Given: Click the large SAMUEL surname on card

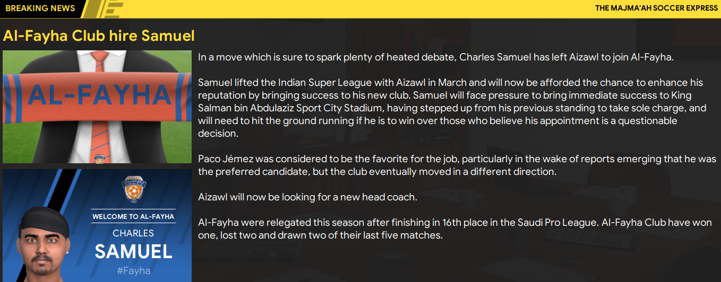Looking at the screenshot, I should click(133, 252).
